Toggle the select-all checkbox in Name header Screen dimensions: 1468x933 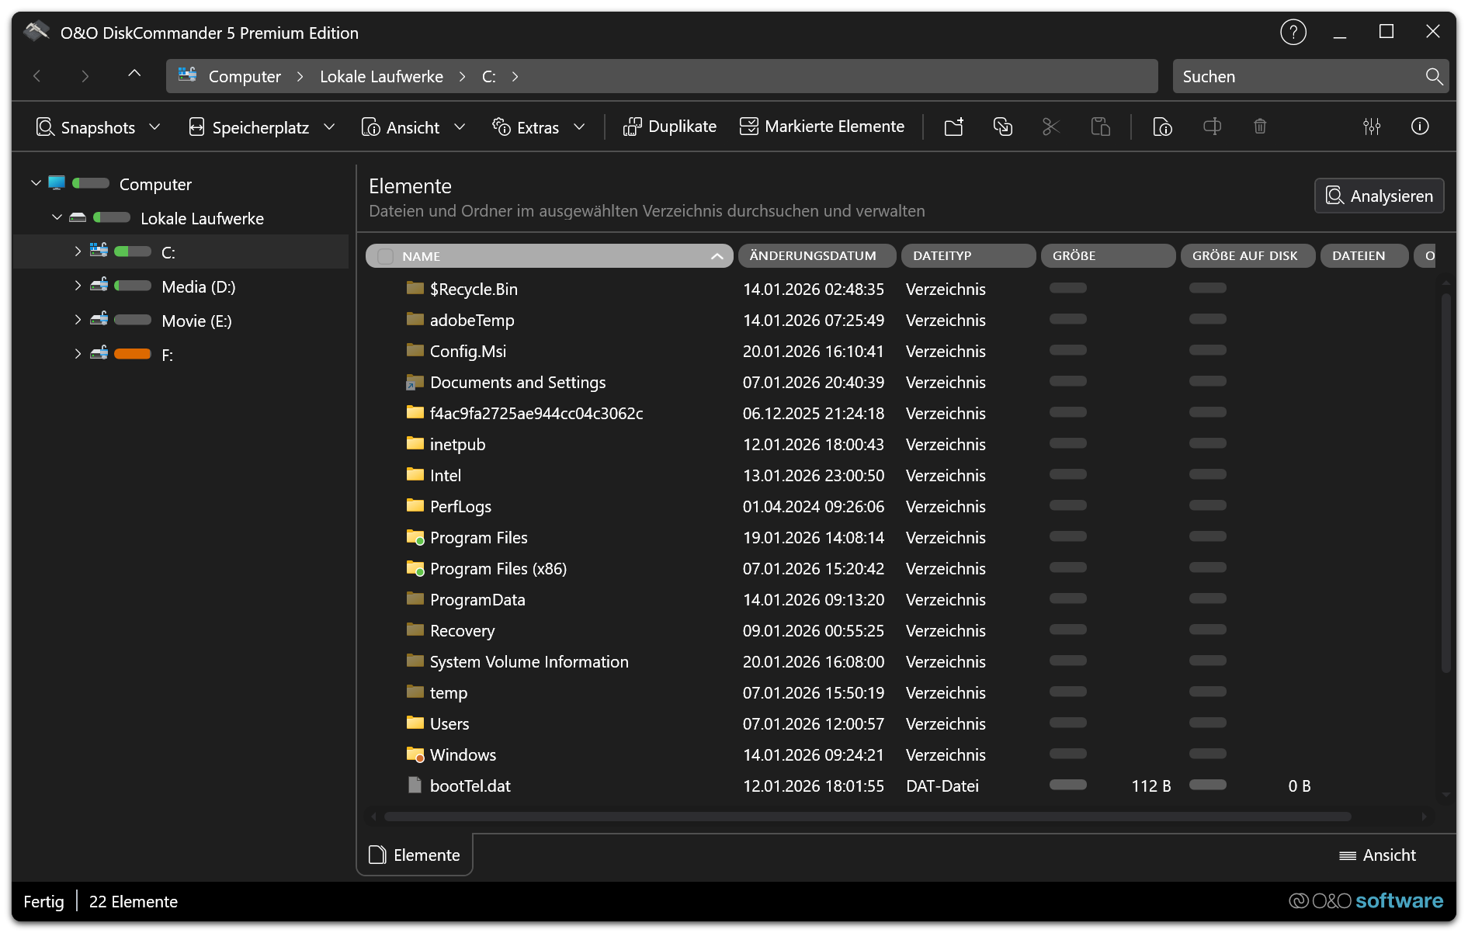[x=385, y=256]
